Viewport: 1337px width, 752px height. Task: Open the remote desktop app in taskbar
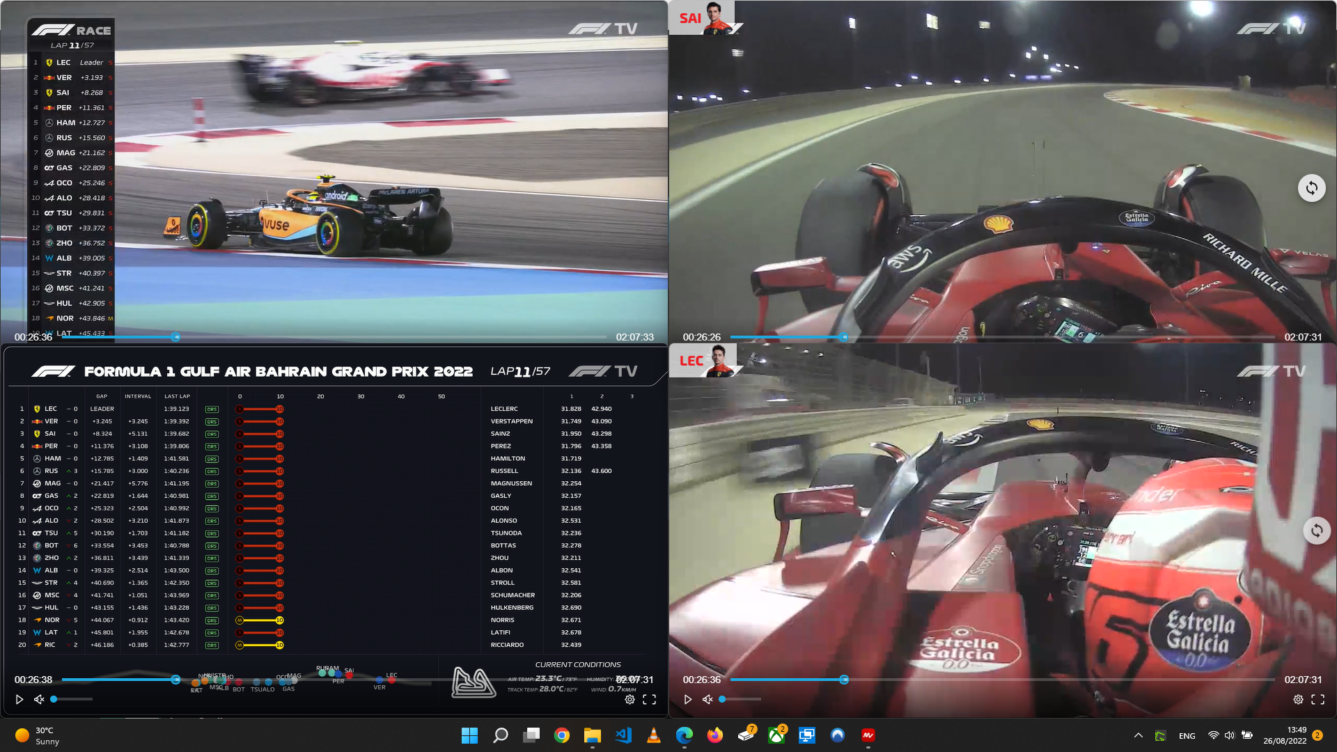click(807, 735)
